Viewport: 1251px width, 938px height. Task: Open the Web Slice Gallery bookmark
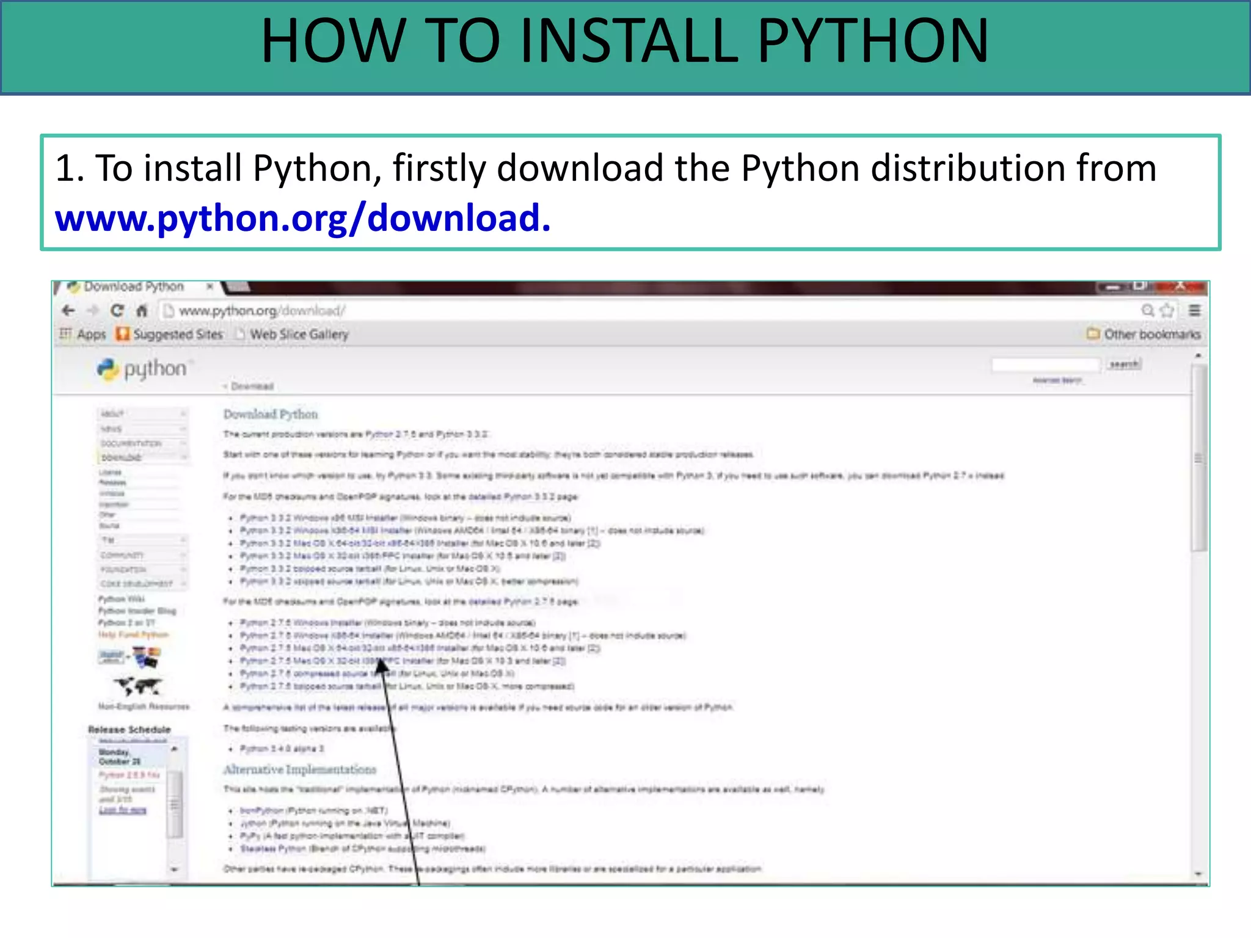point(292,334)
